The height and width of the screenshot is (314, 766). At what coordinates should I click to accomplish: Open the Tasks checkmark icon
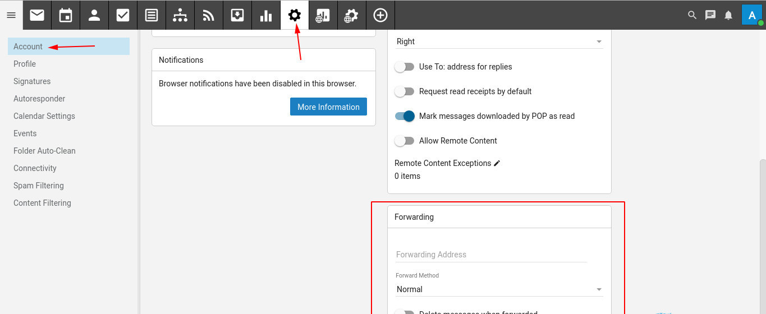click(123, 15)
